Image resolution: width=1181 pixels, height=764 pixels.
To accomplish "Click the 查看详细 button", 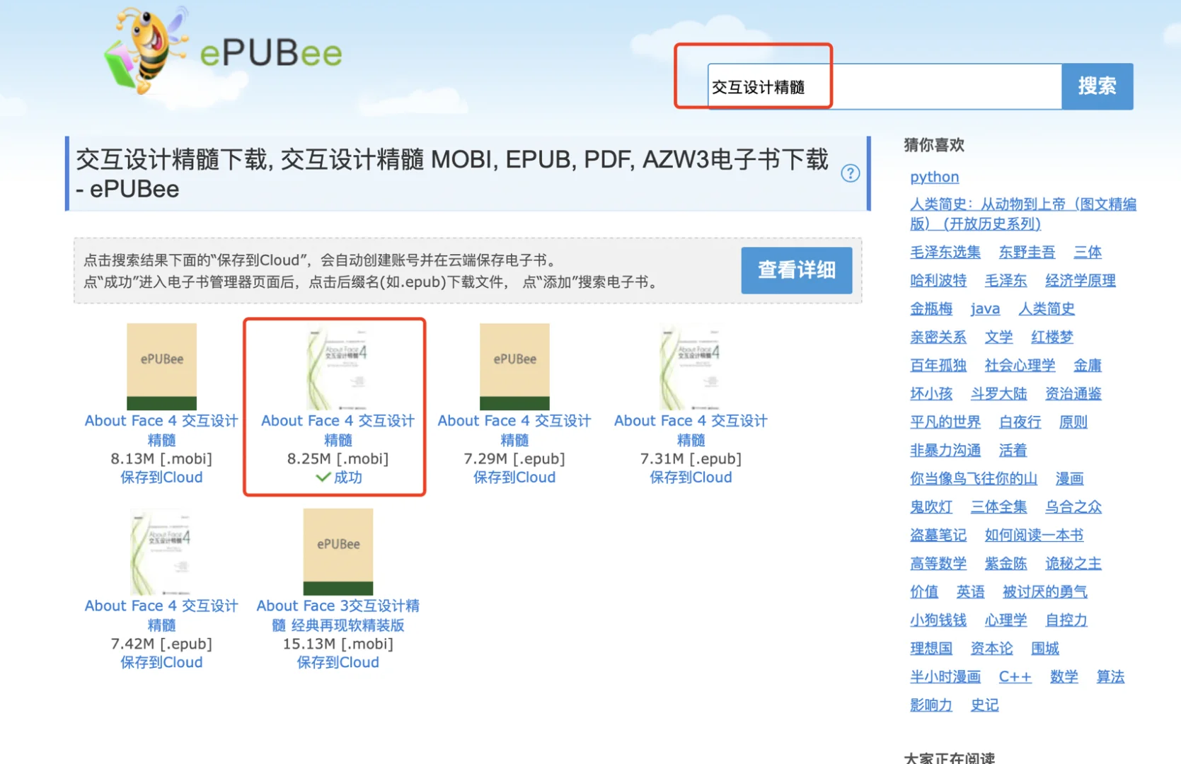I will coord(797,270).
